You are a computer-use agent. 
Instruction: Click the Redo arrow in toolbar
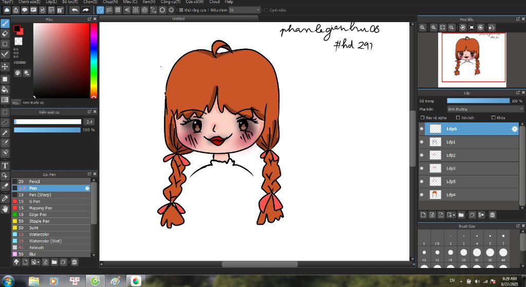pos(86,10)
